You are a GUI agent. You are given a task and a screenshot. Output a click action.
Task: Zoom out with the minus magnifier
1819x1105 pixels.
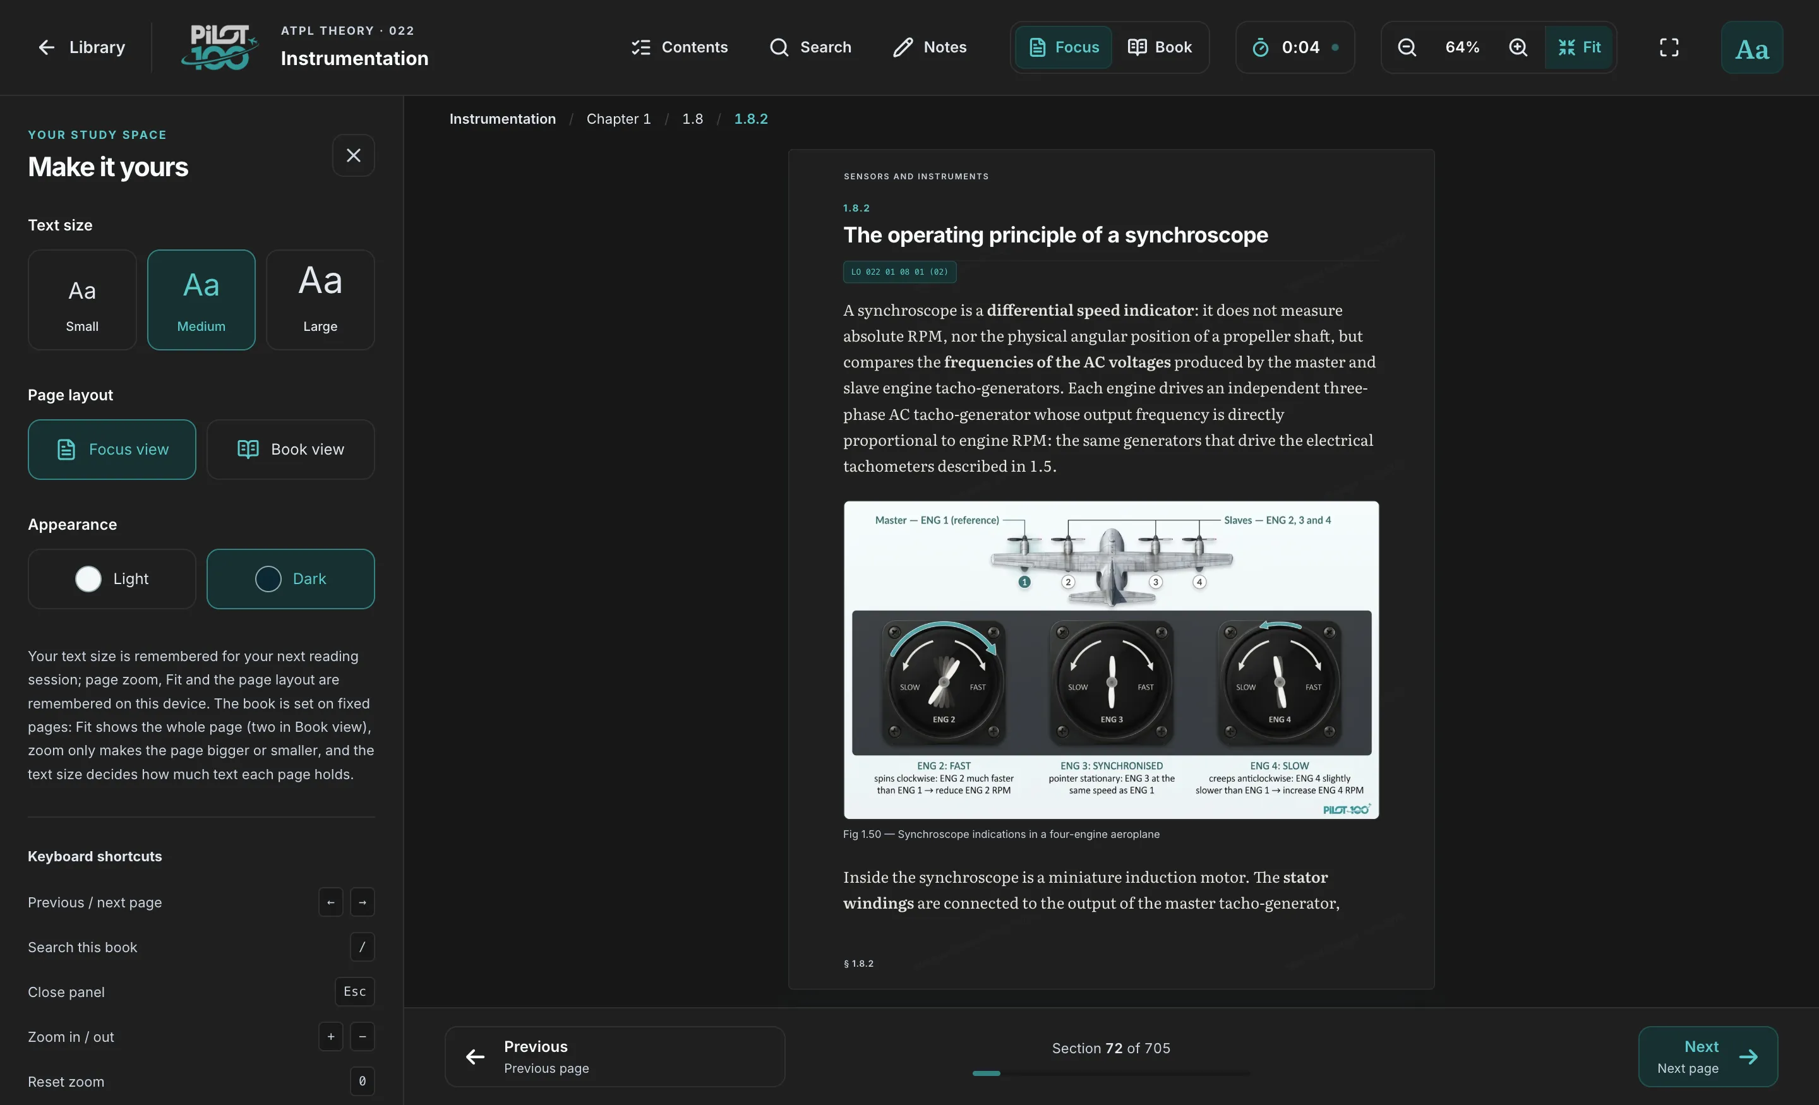(x=1407, y=47)
